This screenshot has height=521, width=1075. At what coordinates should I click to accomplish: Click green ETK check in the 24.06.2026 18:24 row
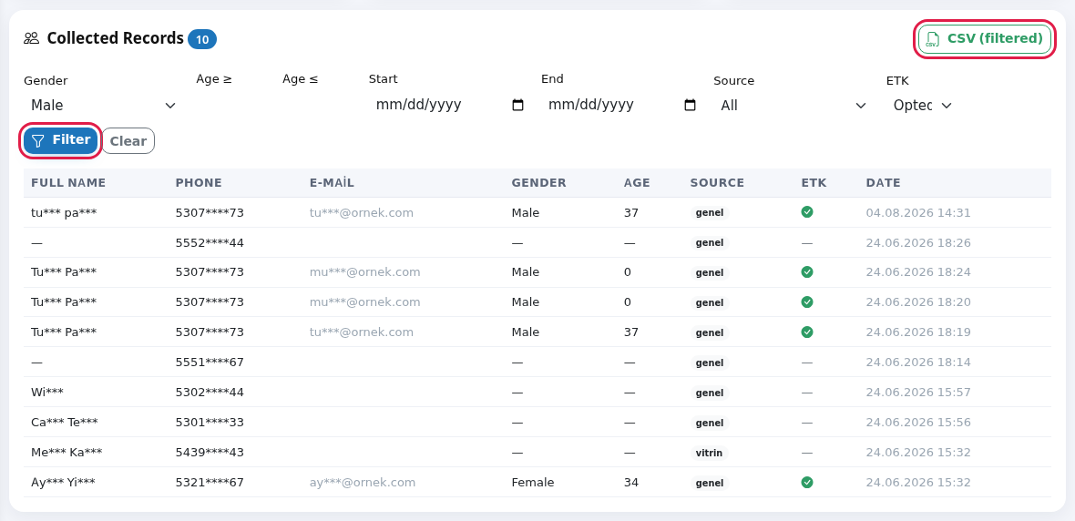pos(807,272)
